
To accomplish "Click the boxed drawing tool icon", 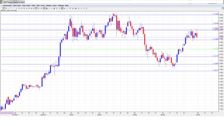I will pos(62,9).
